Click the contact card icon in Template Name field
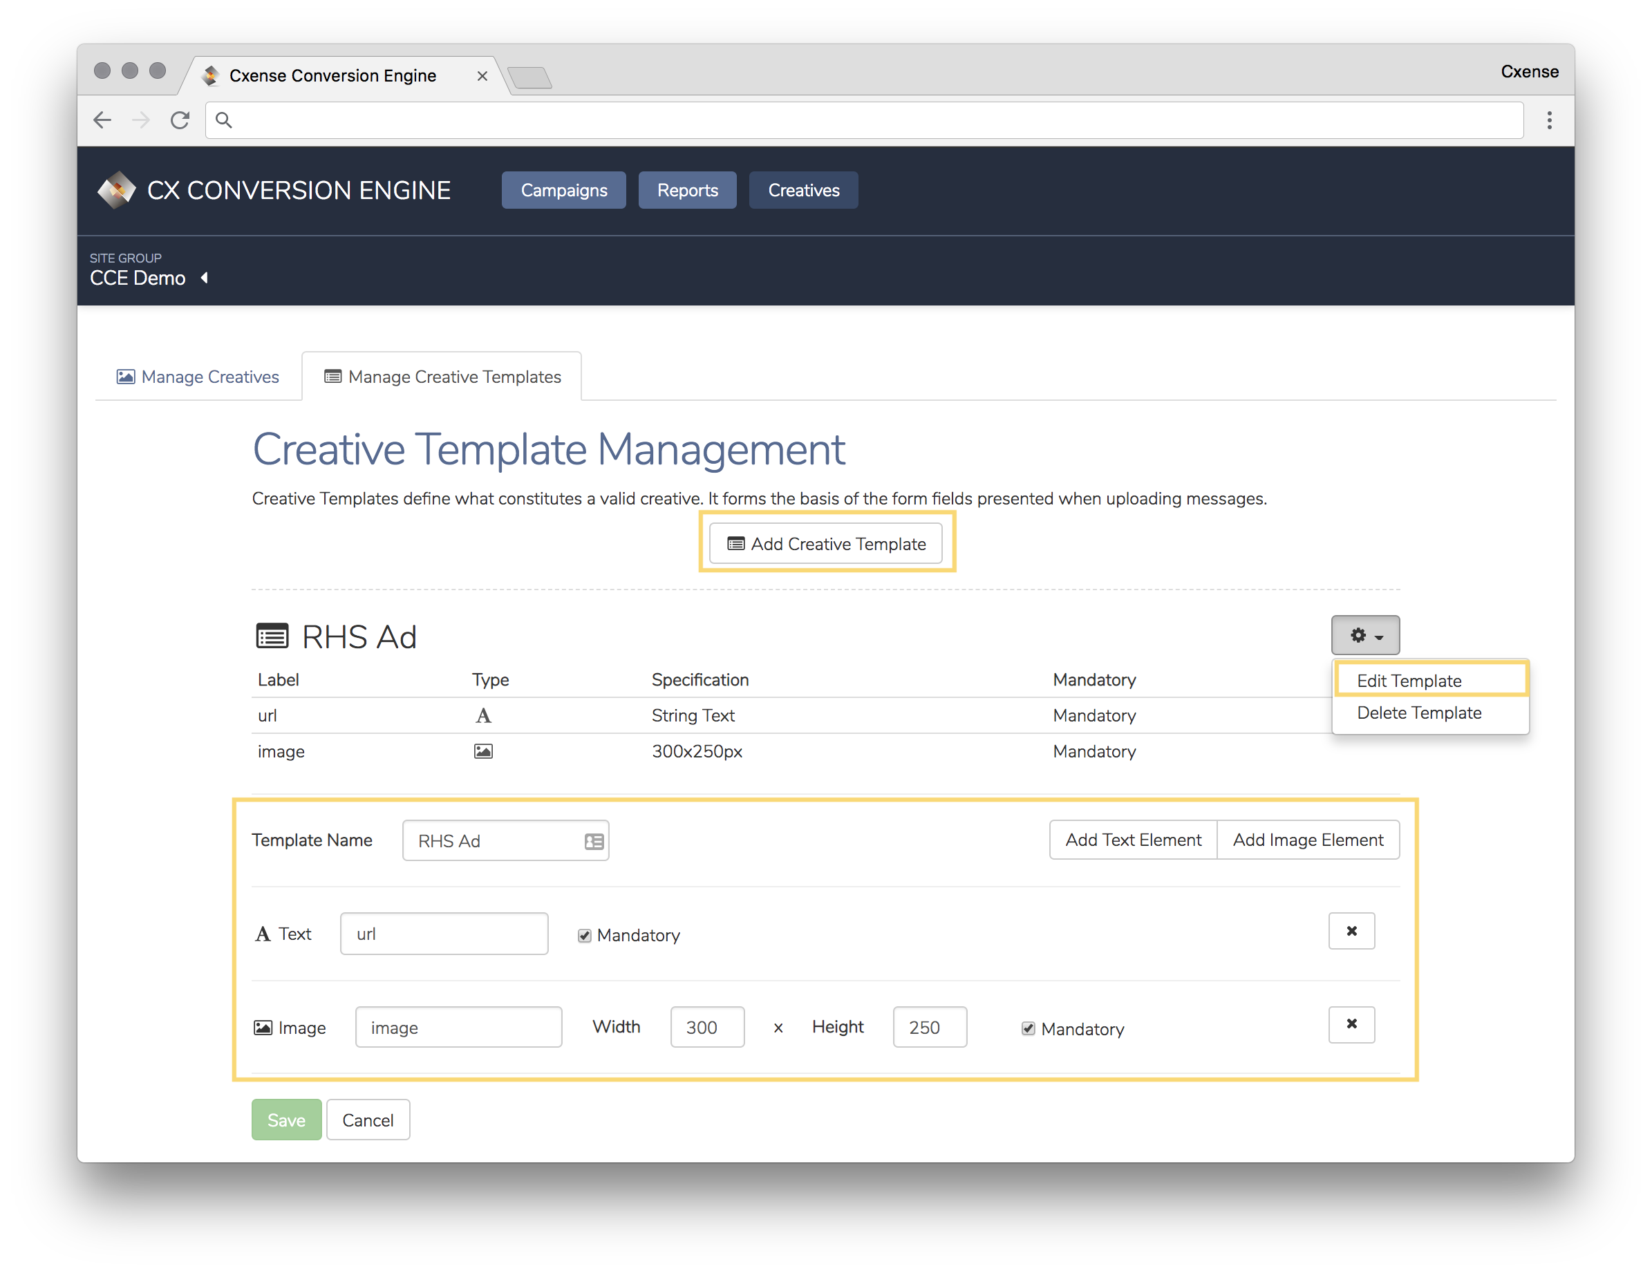This screenshot has height=1273, width=1652. [594, 841]
